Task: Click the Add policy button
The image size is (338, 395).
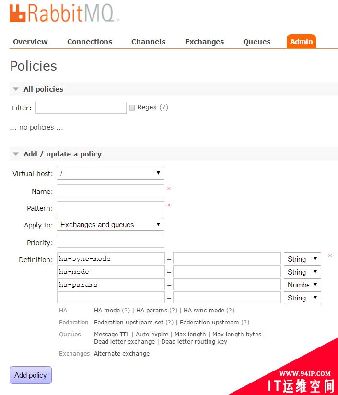Action: pos(31,375)
